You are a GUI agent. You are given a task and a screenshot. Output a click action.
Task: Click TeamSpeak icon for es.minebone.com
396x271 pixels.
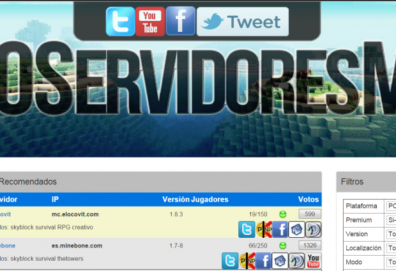pos(297,261)
